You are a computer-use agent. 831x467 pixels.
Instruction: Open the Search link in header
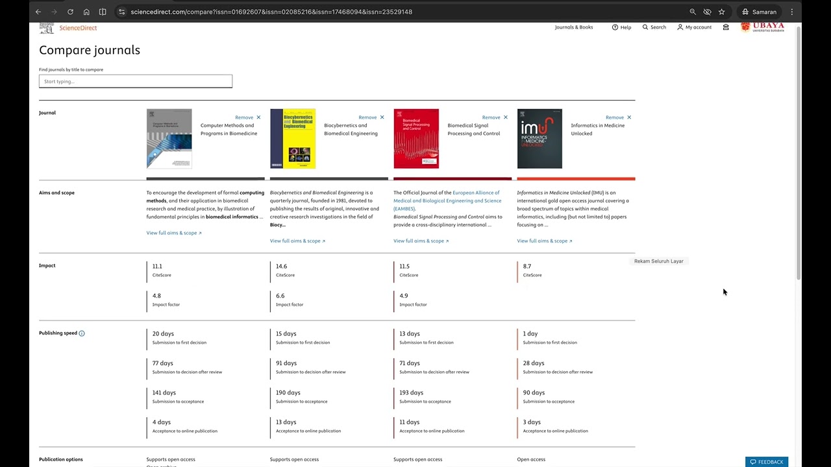654,27
